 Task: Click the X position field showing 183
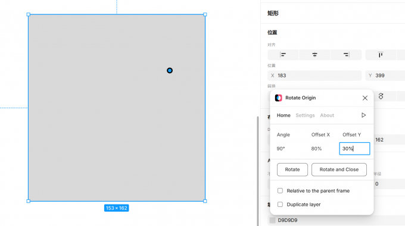(x=314, y=76)
